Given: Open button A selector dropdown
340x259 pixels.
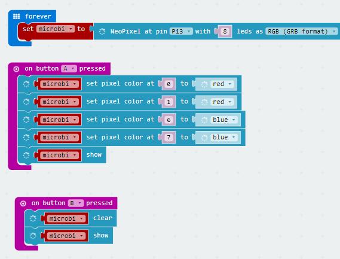Looking at the screenshot, I should 69,69.
